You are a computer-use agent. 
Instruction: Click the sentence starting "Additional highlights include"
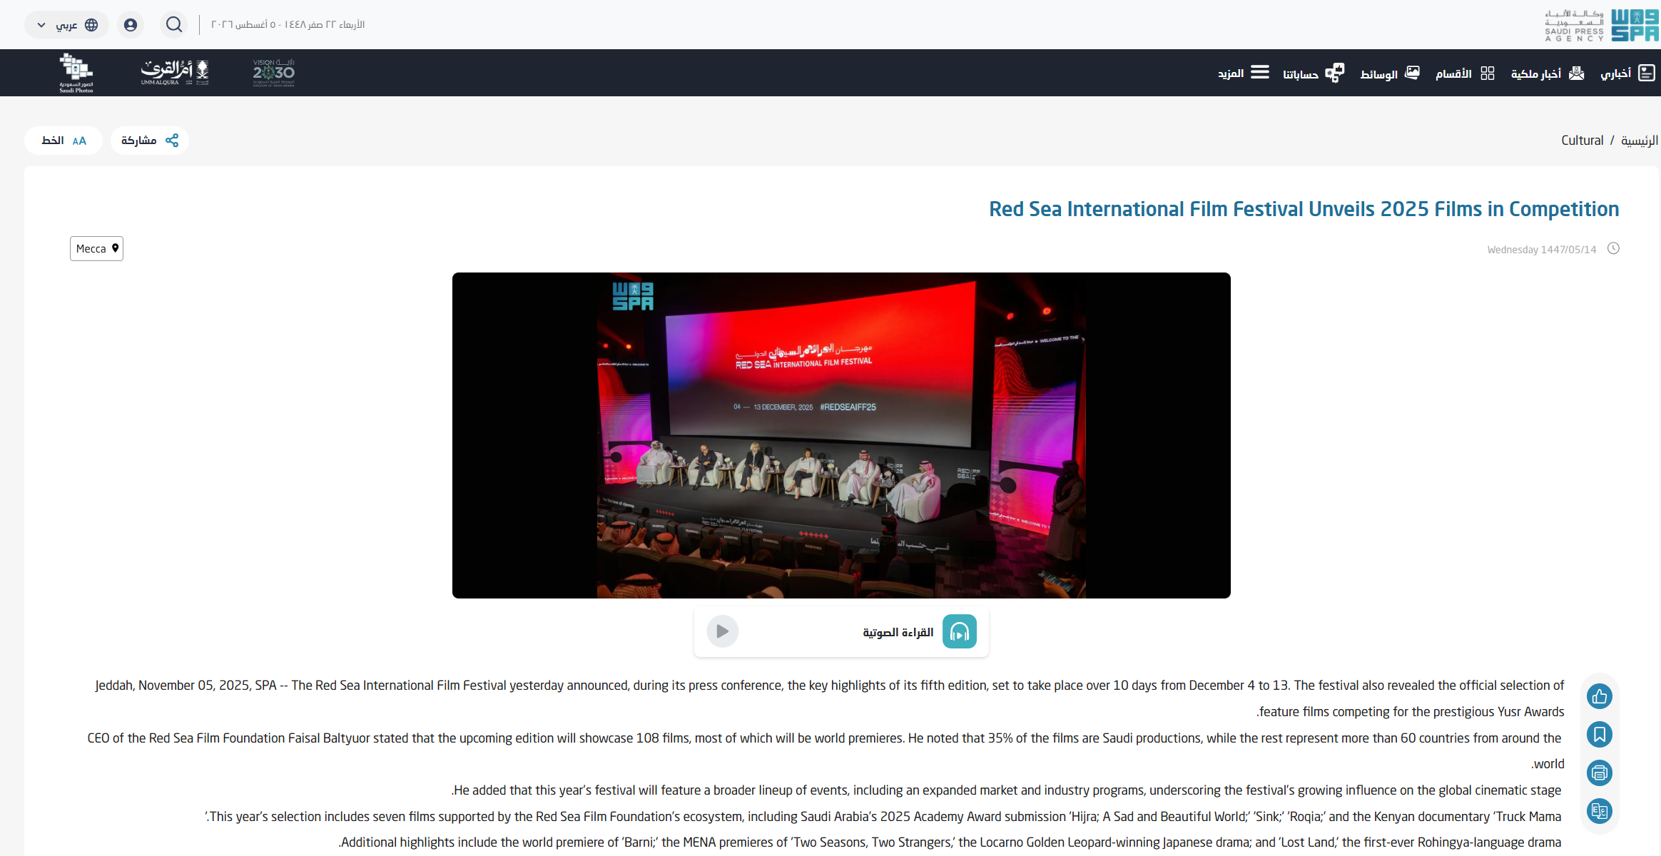(950, 842)
